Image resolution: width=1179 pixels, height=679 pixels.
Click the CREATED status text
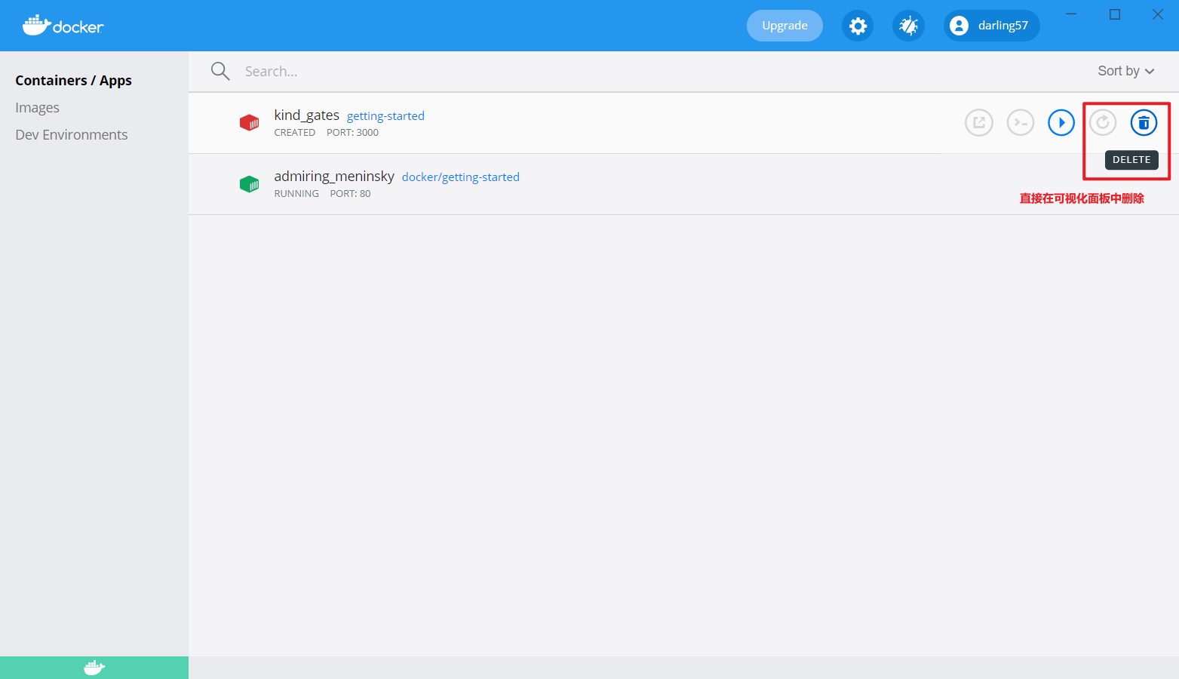[294, 133]
